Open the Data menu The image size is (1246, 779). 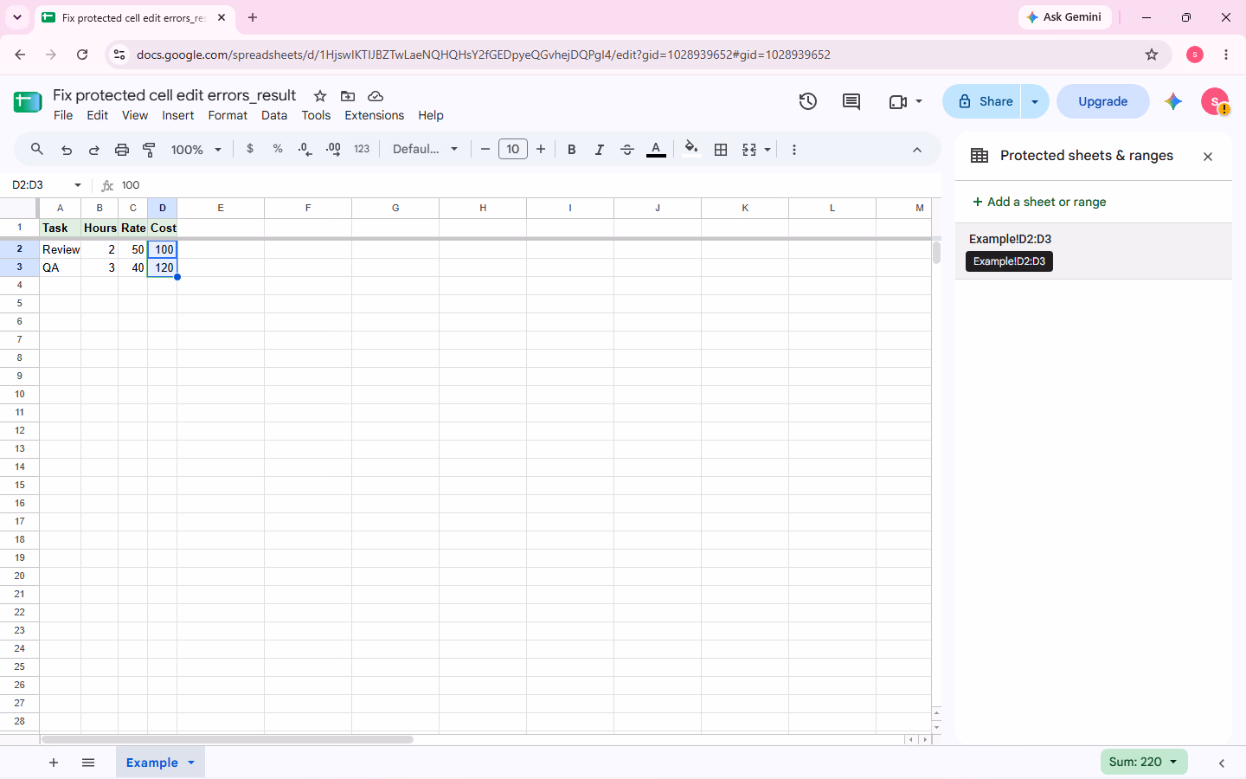274,115
